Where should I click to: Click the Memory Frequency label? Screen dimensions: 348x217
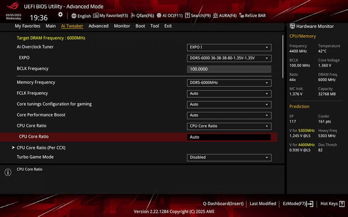click(36, 82)
